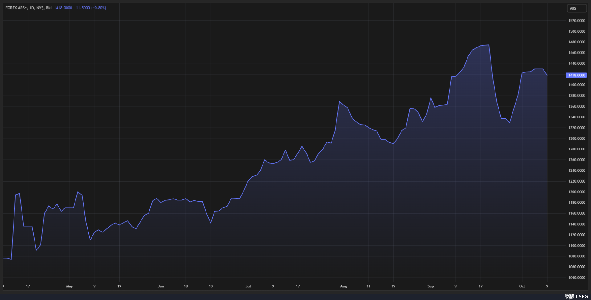The height and width of the screenshot is (300, 591).
Task: Click the Jul label on time axis
Action: 248,286
